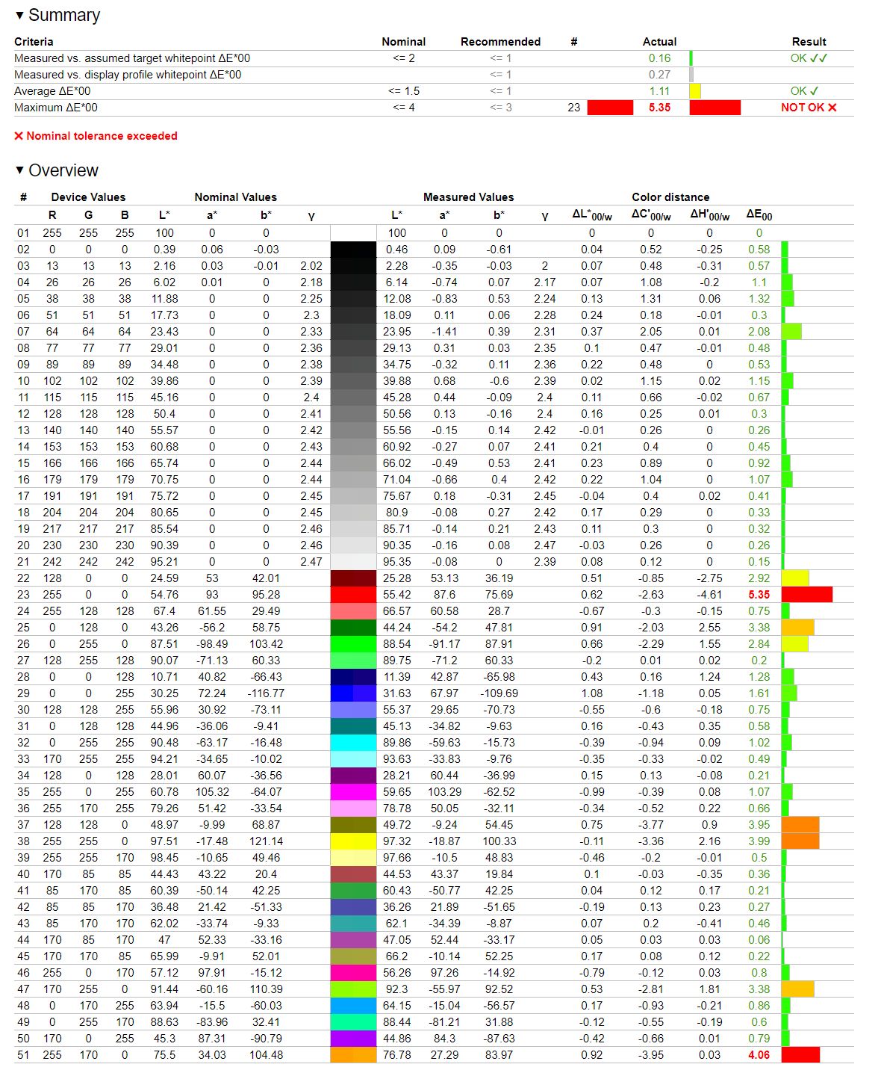Click the 'Device Values' header
The height and width of the screenshot is (1076, 881).
pyautogui.click(x=88, y=197)
